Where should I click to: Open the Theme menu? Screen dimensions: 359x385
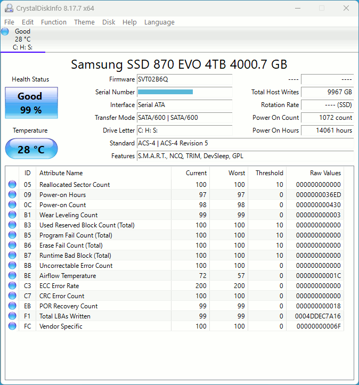coord(84,22)
